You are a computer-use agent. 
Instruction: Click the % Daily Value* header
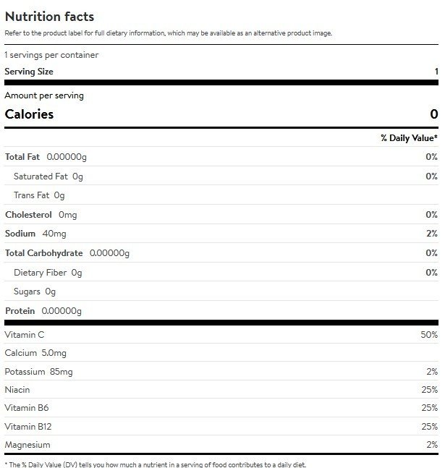pyautogui.click(x=409, y=138)
